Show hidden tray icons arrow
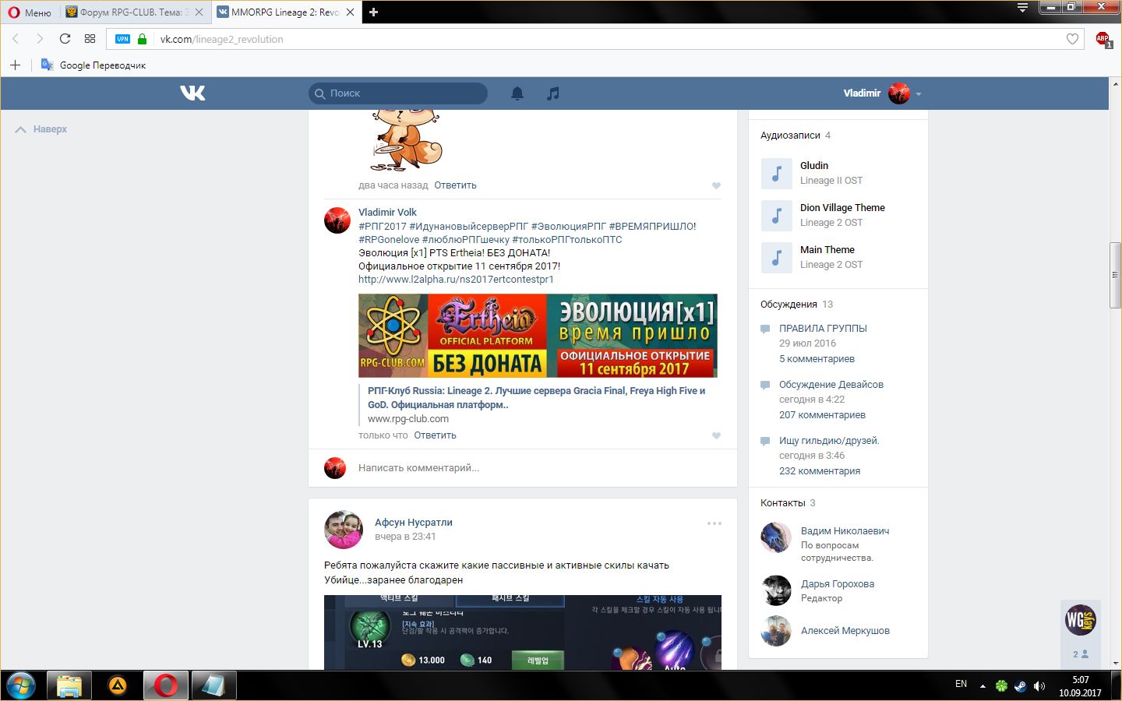Screen dimensions: 1122x701 point(983,685)
